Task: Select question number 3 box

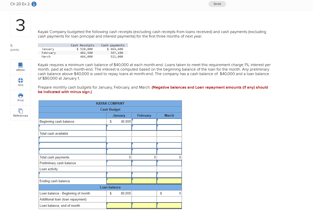Action: click(x=21, y=25)
